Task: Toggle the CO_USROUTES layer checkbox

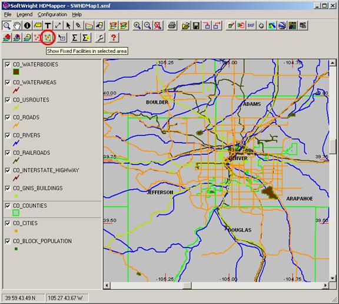Action: (8, 100)
